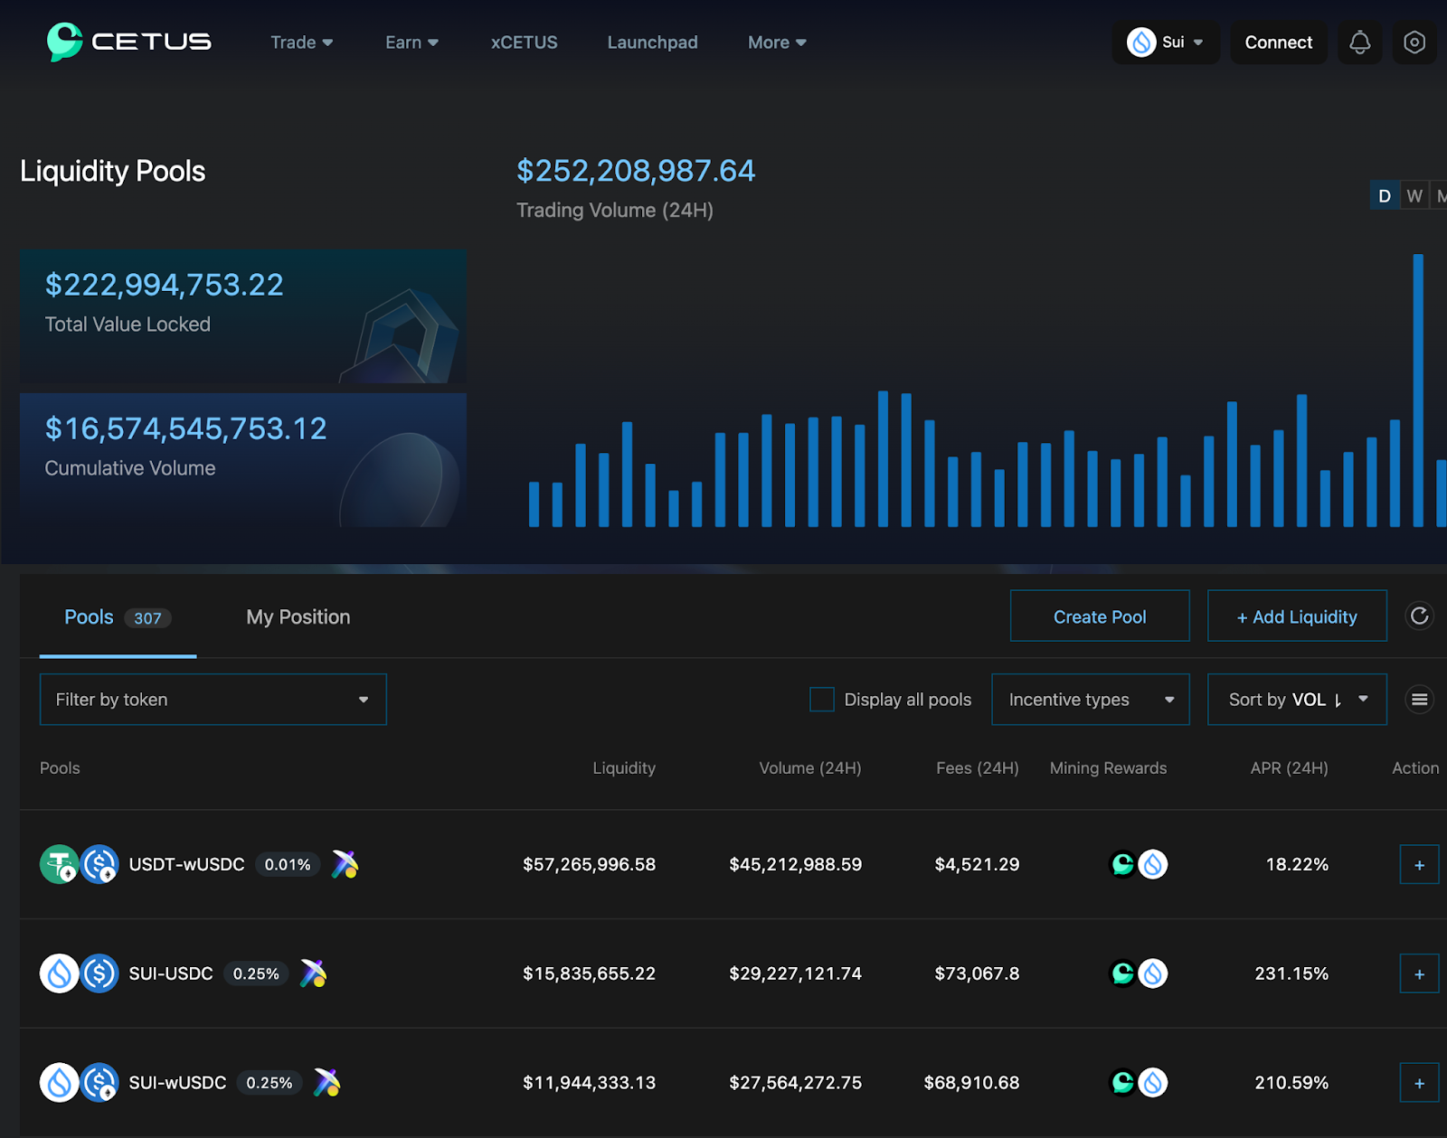Open the settings hexagon icon
1447x1138 pixels.
[x=1414, y=42]
